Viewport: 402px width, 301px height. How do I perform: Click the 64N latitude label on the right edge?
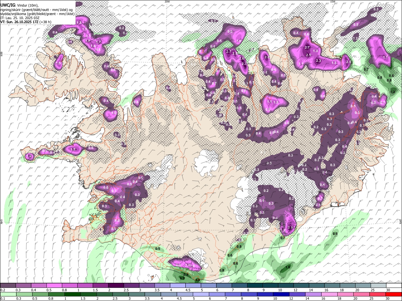point(400,221)
